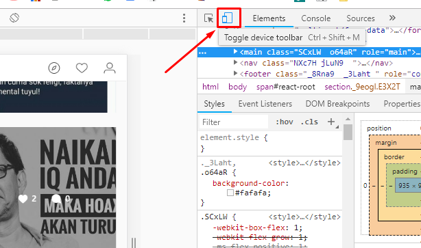Select the section._9eogI.E3X2T breadcrumb

tap(362, 87)
